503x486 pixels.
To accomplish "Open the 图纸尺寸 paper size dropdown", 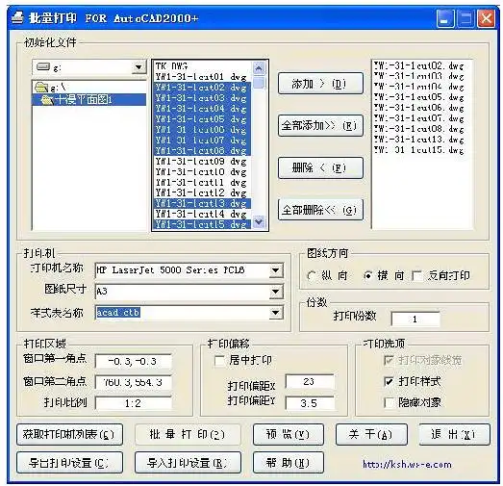I will [276, 292].
